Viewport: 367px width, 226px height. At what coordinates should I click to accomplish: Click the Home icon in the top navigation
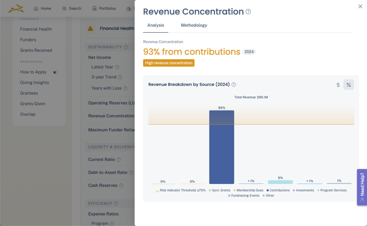[36, 9]
